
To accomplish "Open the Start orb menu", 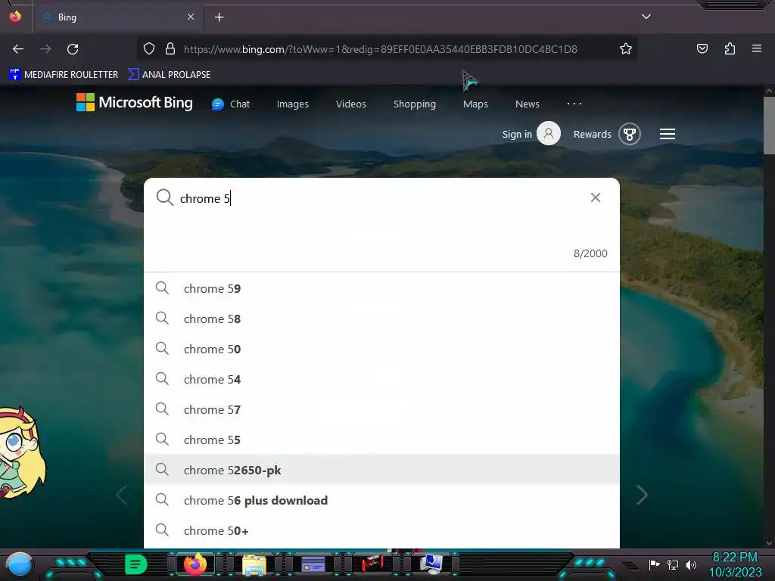I will [x=20, y=564].
